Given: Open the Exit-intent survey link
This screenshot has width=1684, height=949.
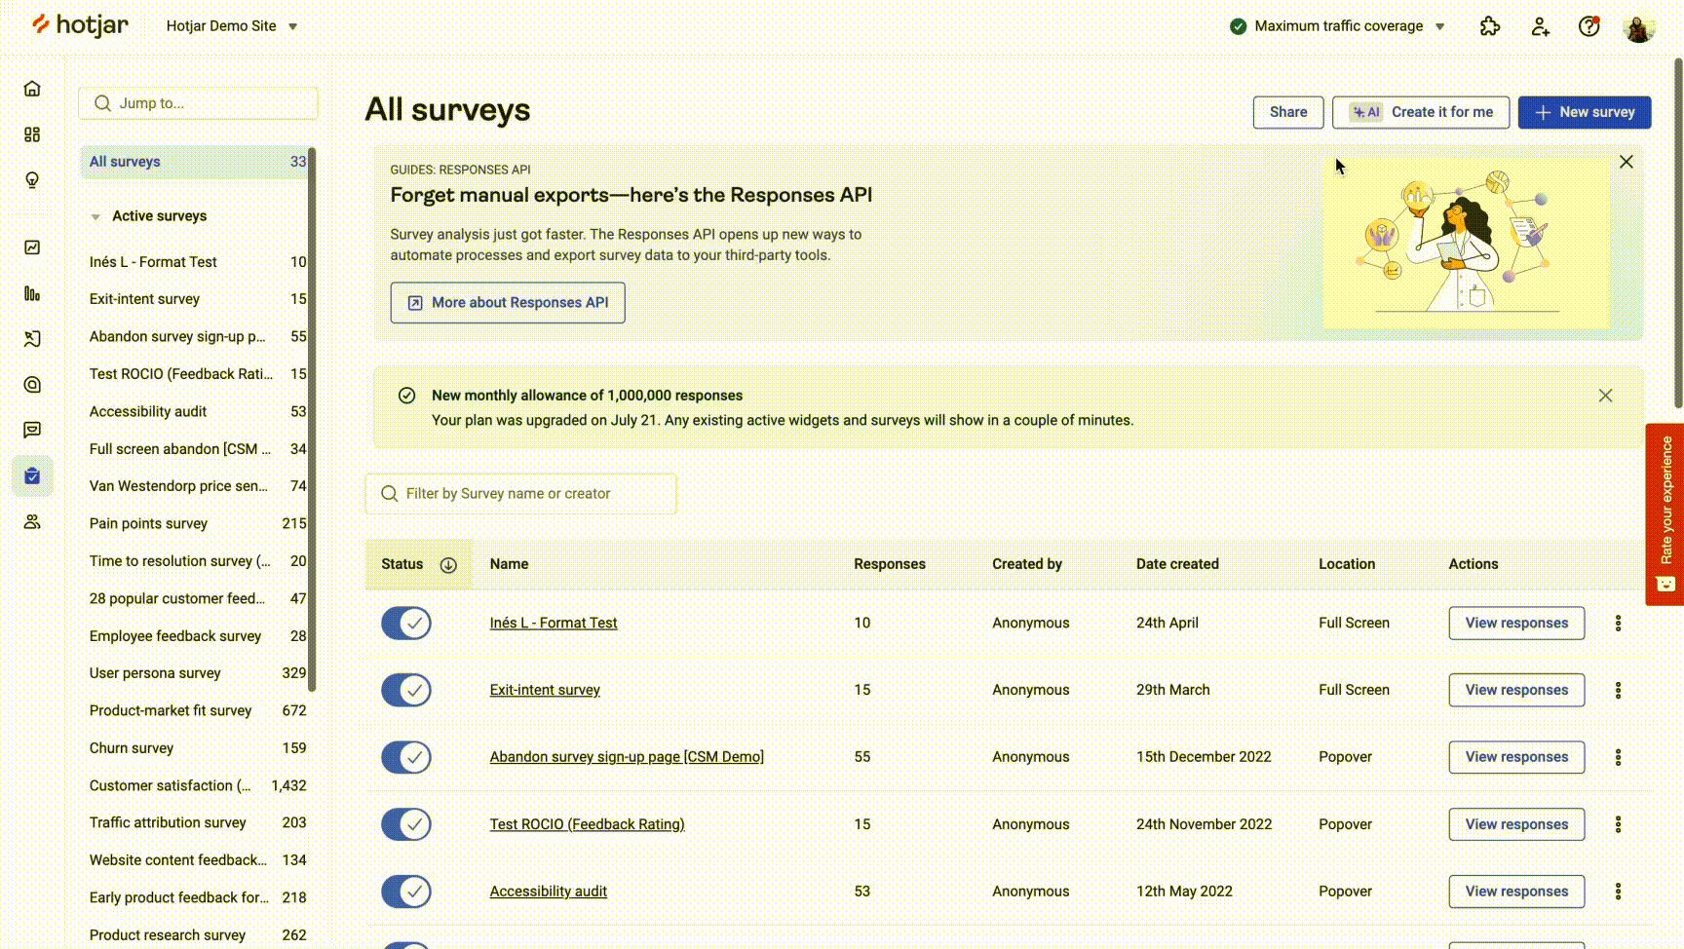Looking at the screenshot, I should pyautogui.click(x=545, y=690).
